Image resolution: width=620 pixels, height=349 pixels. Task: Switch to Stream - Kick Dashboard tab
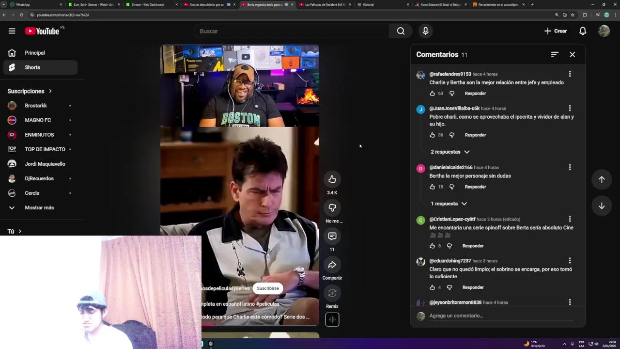(x=150, y=4)
